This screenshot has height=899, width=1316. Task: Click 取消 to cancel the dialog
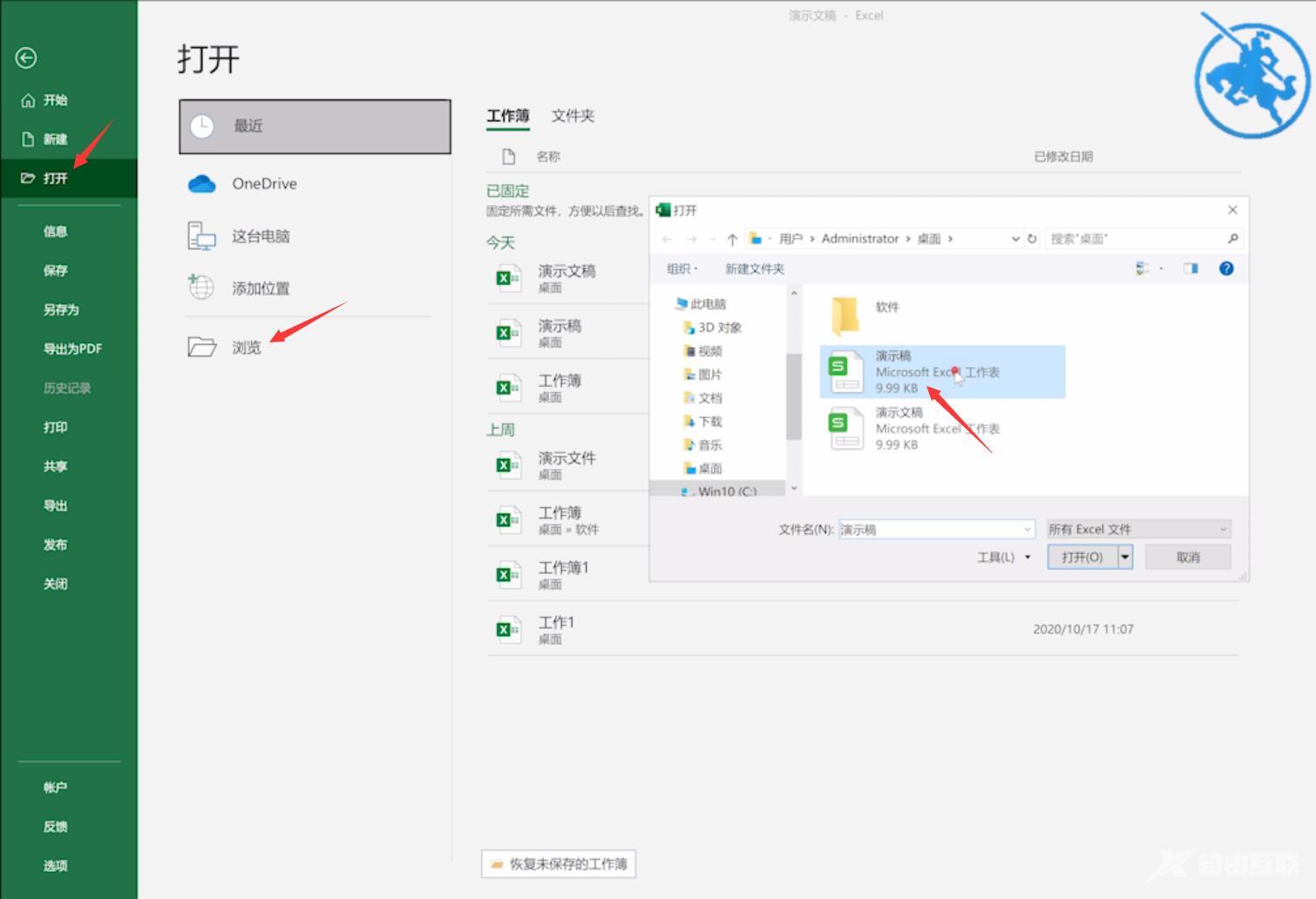(x=1188, y=558)
